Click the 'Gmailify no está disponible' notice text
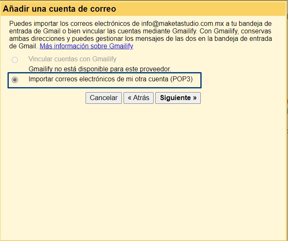Image resolution: width=288 pixels, height=241 pixels. (x=100, y=69)
